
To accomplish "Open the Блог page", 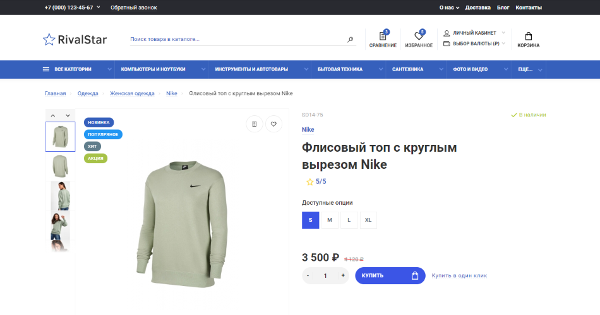I will click(x=503, y=8).
